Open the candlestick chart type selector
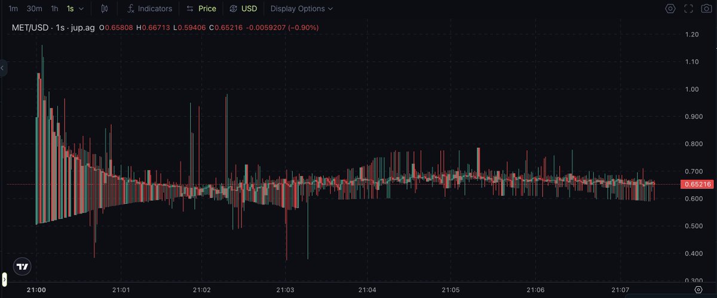Image resolution: width=717 pixels, height=298 pixels. tap(105, 8)
